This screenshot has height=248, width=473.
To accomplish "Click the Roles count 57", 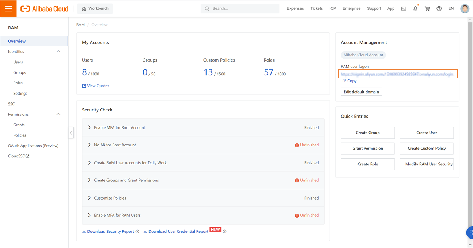I will (269, 72).
